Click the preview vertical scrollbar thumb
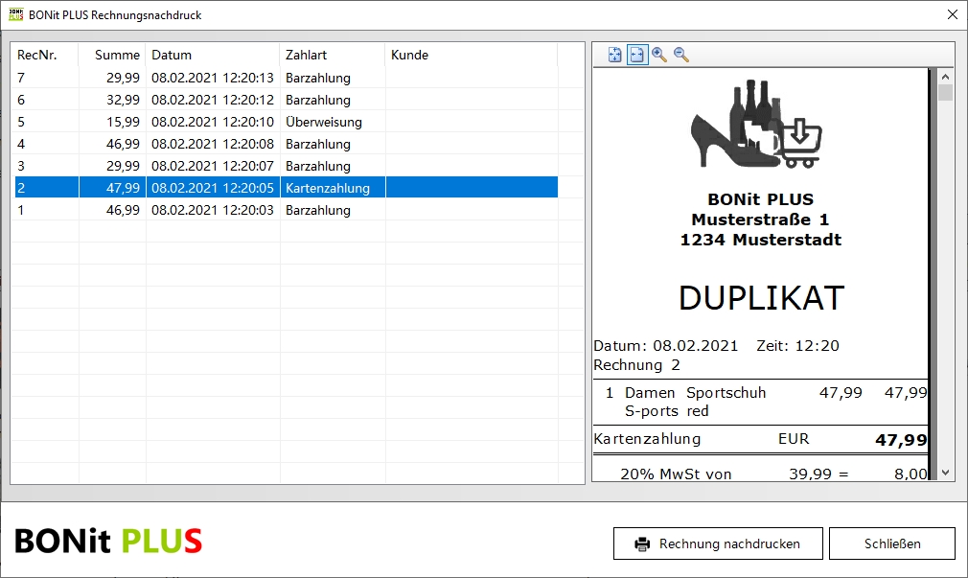Image resolution: width=968 pixels, height=578 pixels. [945, 93]
